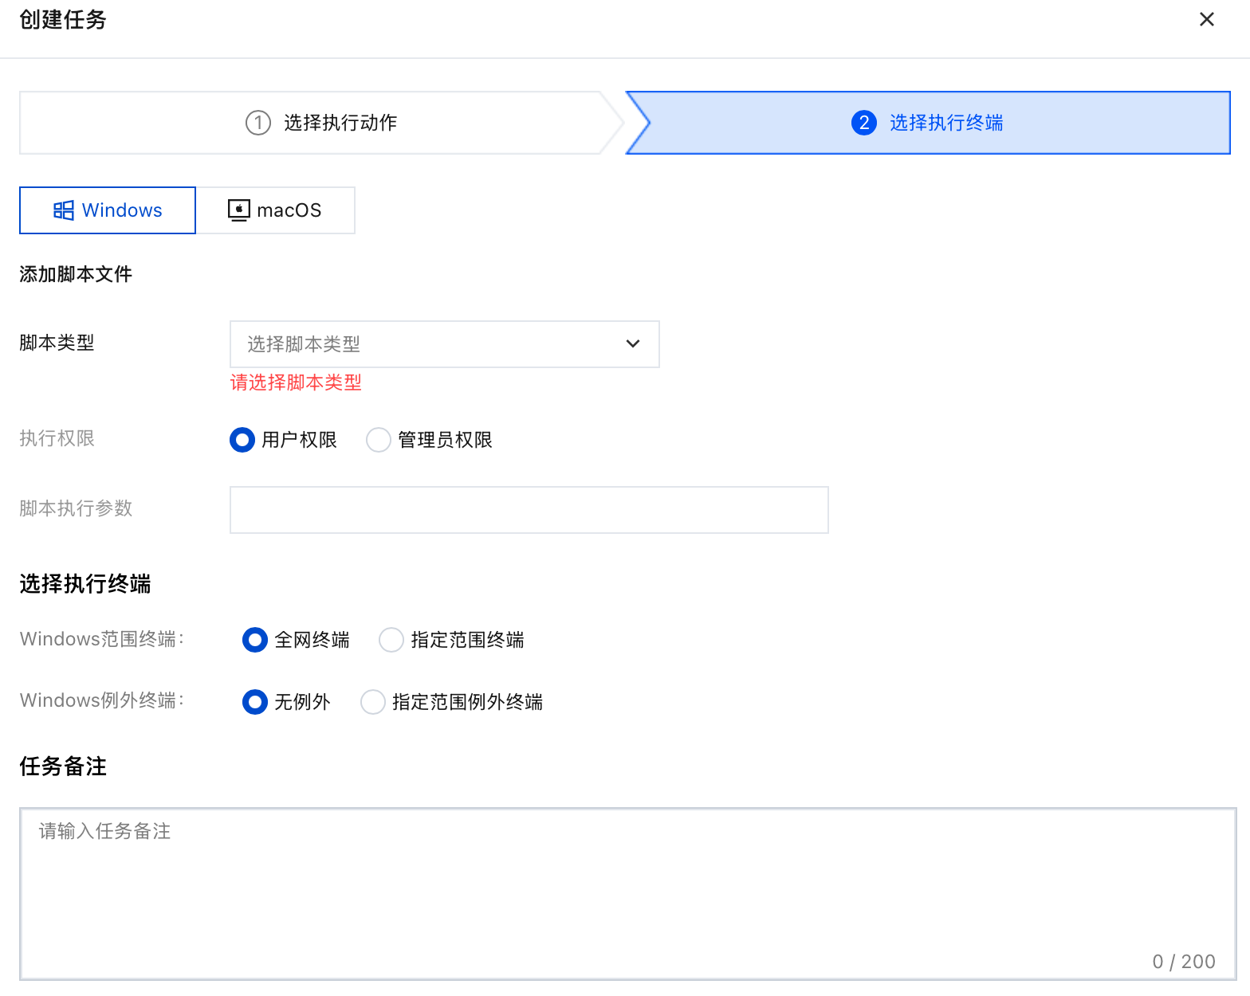Open the 选择脚本类型 dropdown field
Image resolution: width=1250 pixels, height=996 pixels.
[x=430, y=344]
